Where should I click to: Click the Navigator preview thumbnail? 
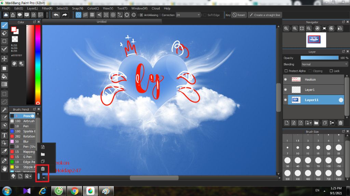point(316,40)
